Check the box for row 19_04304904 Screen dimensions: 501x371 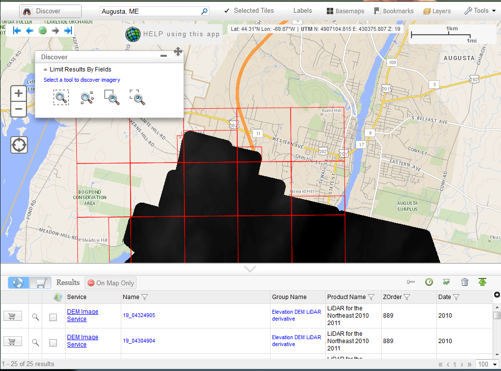[x=53, y=343]
